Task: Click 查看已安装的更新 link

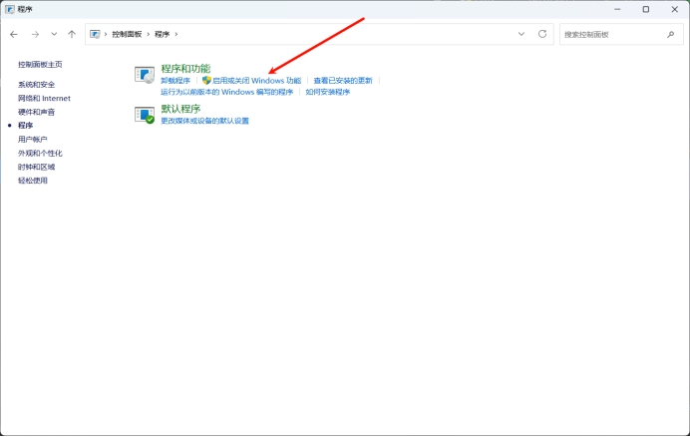Action: coord(343,81)
